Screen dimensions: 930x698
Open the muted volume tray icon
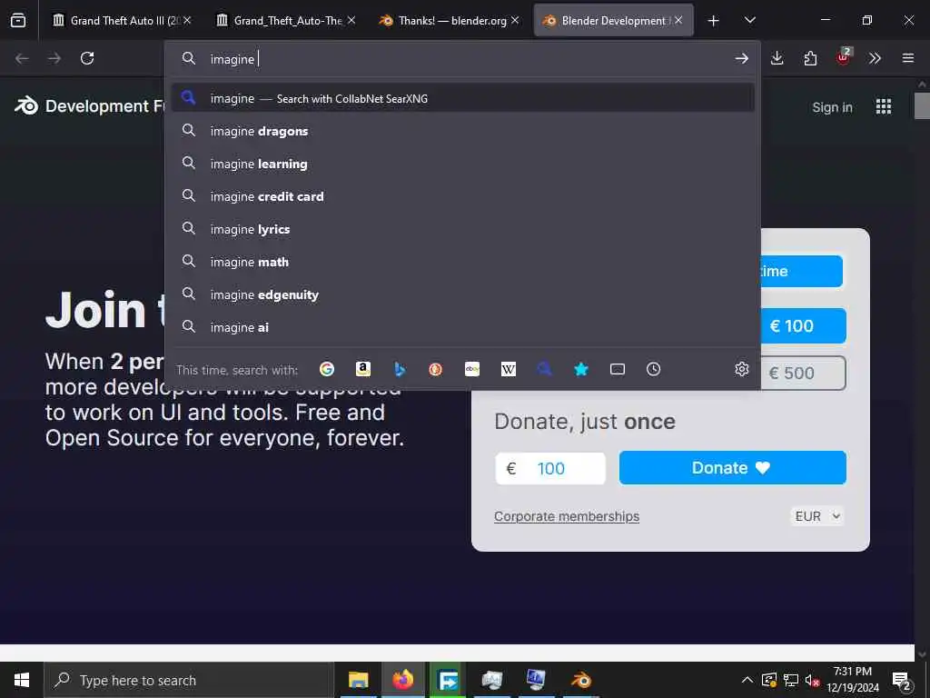812,680
